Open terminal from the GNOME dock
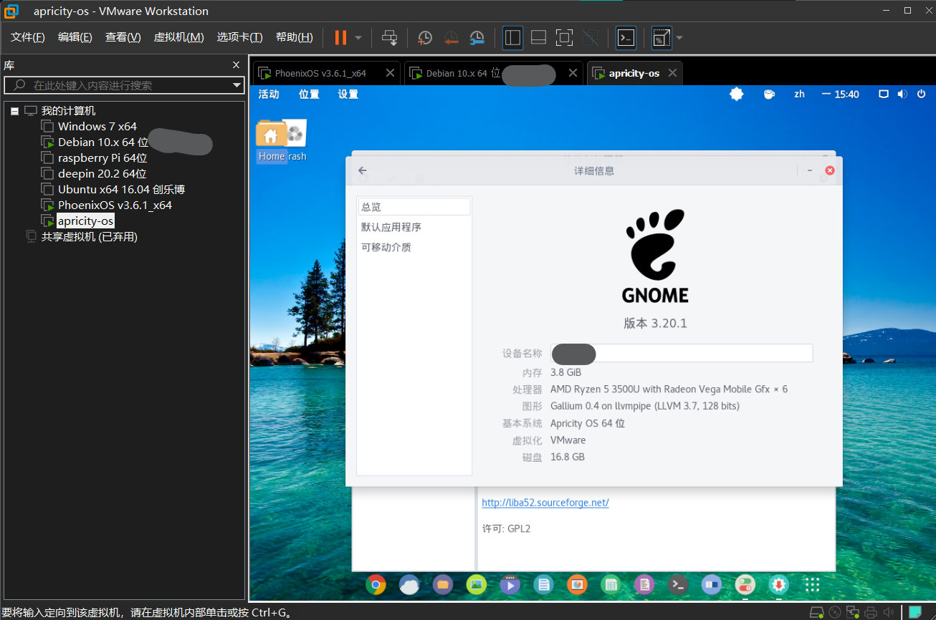This screenshot has width=936, height=620. click(677, 585)
